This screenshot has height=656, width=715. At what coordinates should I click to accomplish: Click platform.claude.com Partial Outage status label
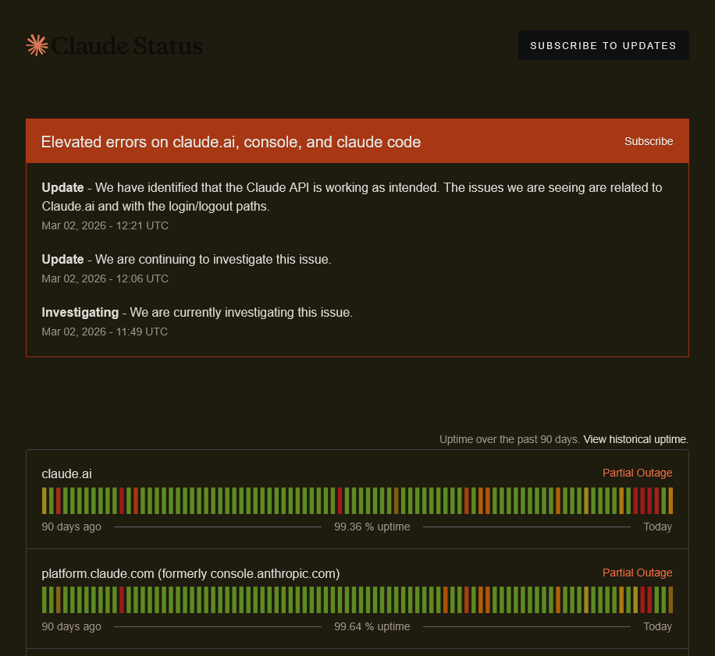(x=637, y=573)
